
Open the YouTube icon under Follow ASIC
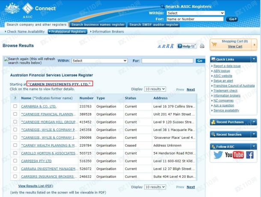tap(234, 155)
